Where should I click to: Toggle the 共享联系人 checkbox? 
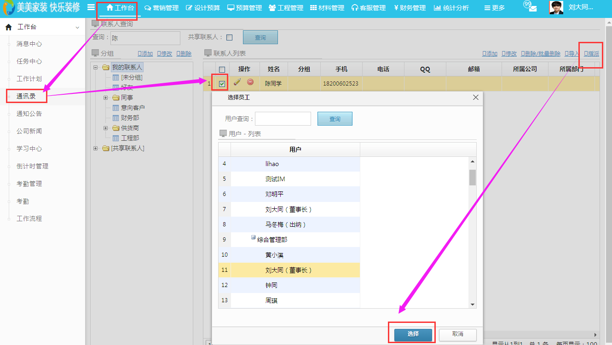tap(230, 38)
